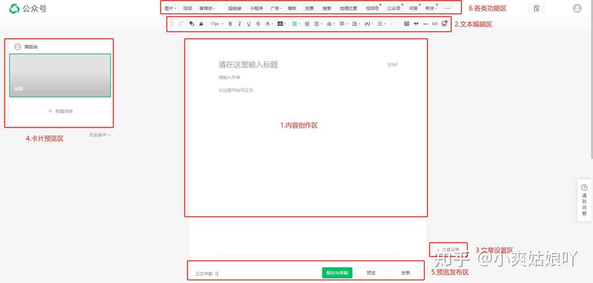Click the 预览 preview button
593x283 pixels.
[371, 273]
